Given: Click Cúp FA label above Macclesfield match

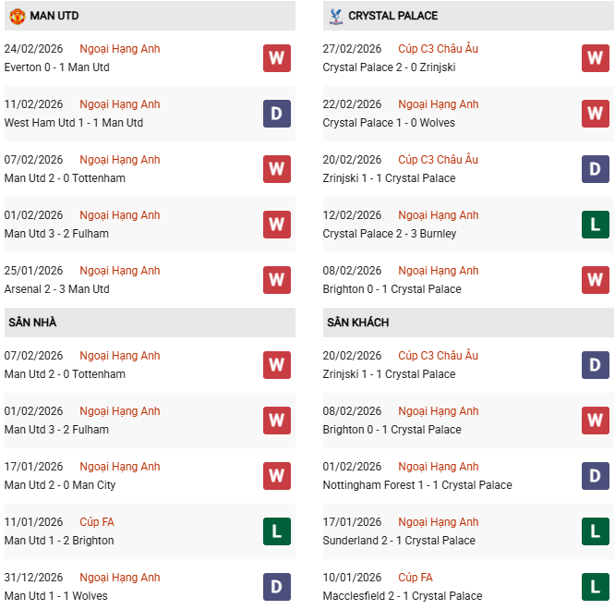Looking at the screenshot, I should [416, 578].
